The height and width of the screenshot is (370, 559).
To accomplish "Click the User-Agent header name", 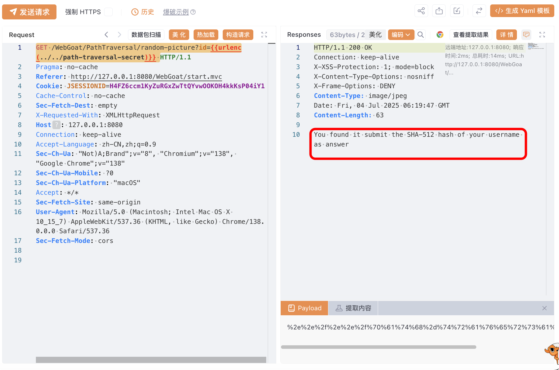I will 55,212.
